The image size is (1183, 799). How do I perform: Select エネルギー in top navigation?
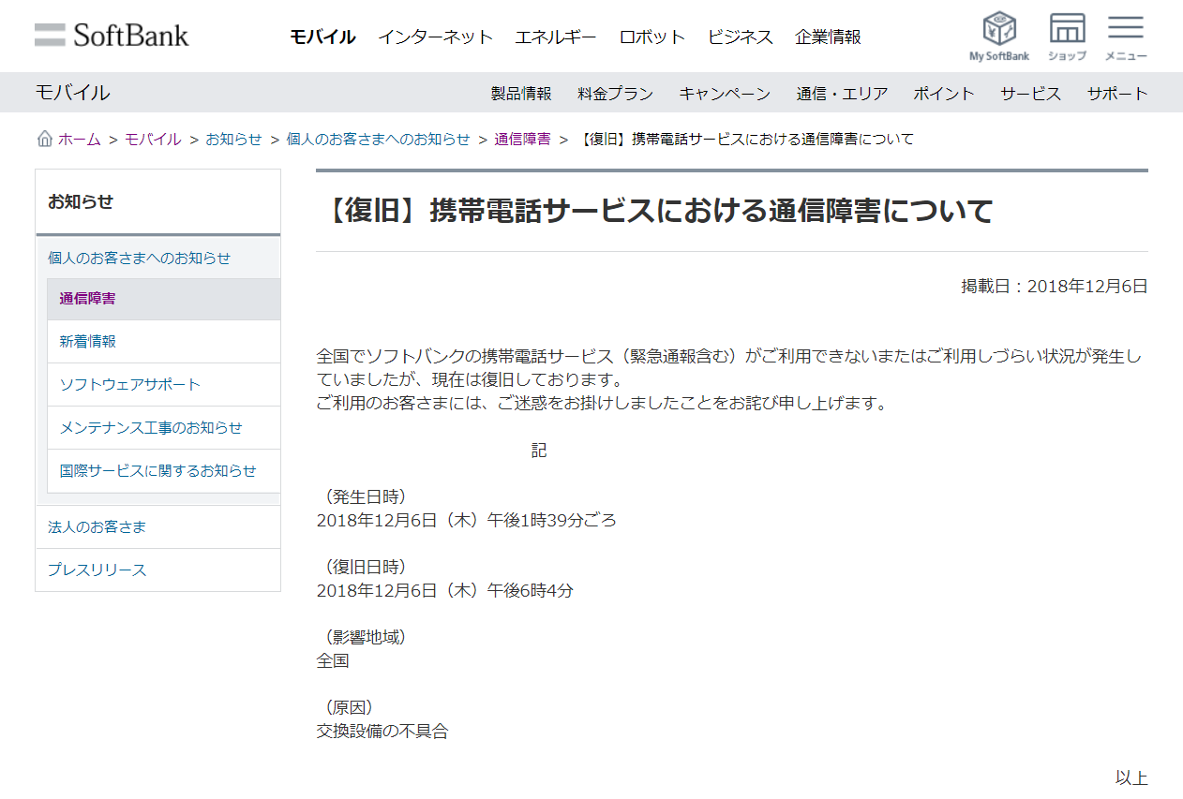[555, 37]
